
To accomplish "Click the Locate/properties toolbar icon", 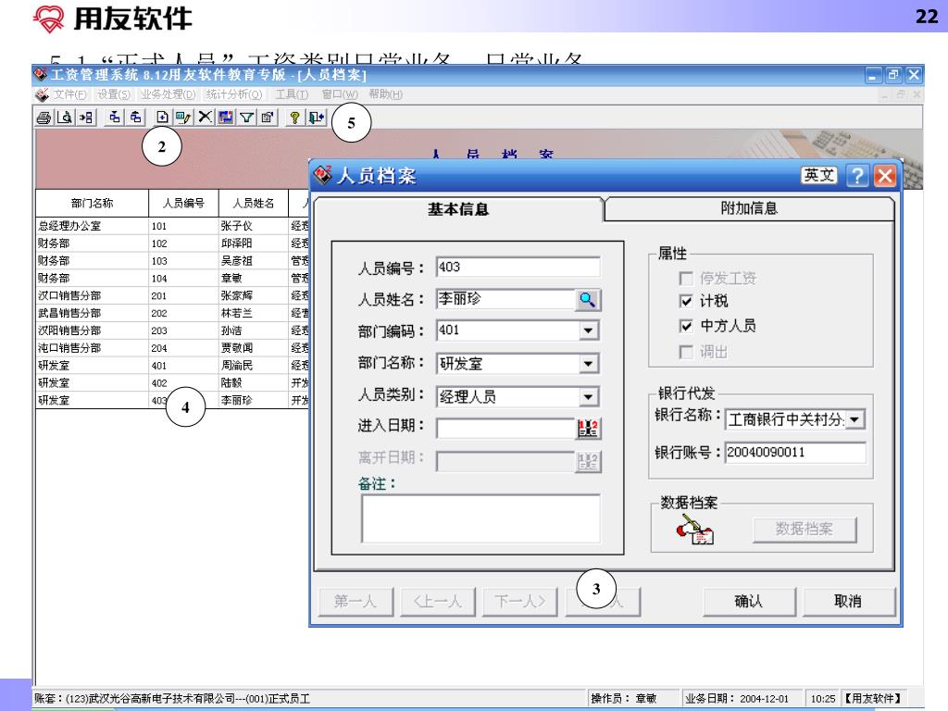I will tap(268, 118).
